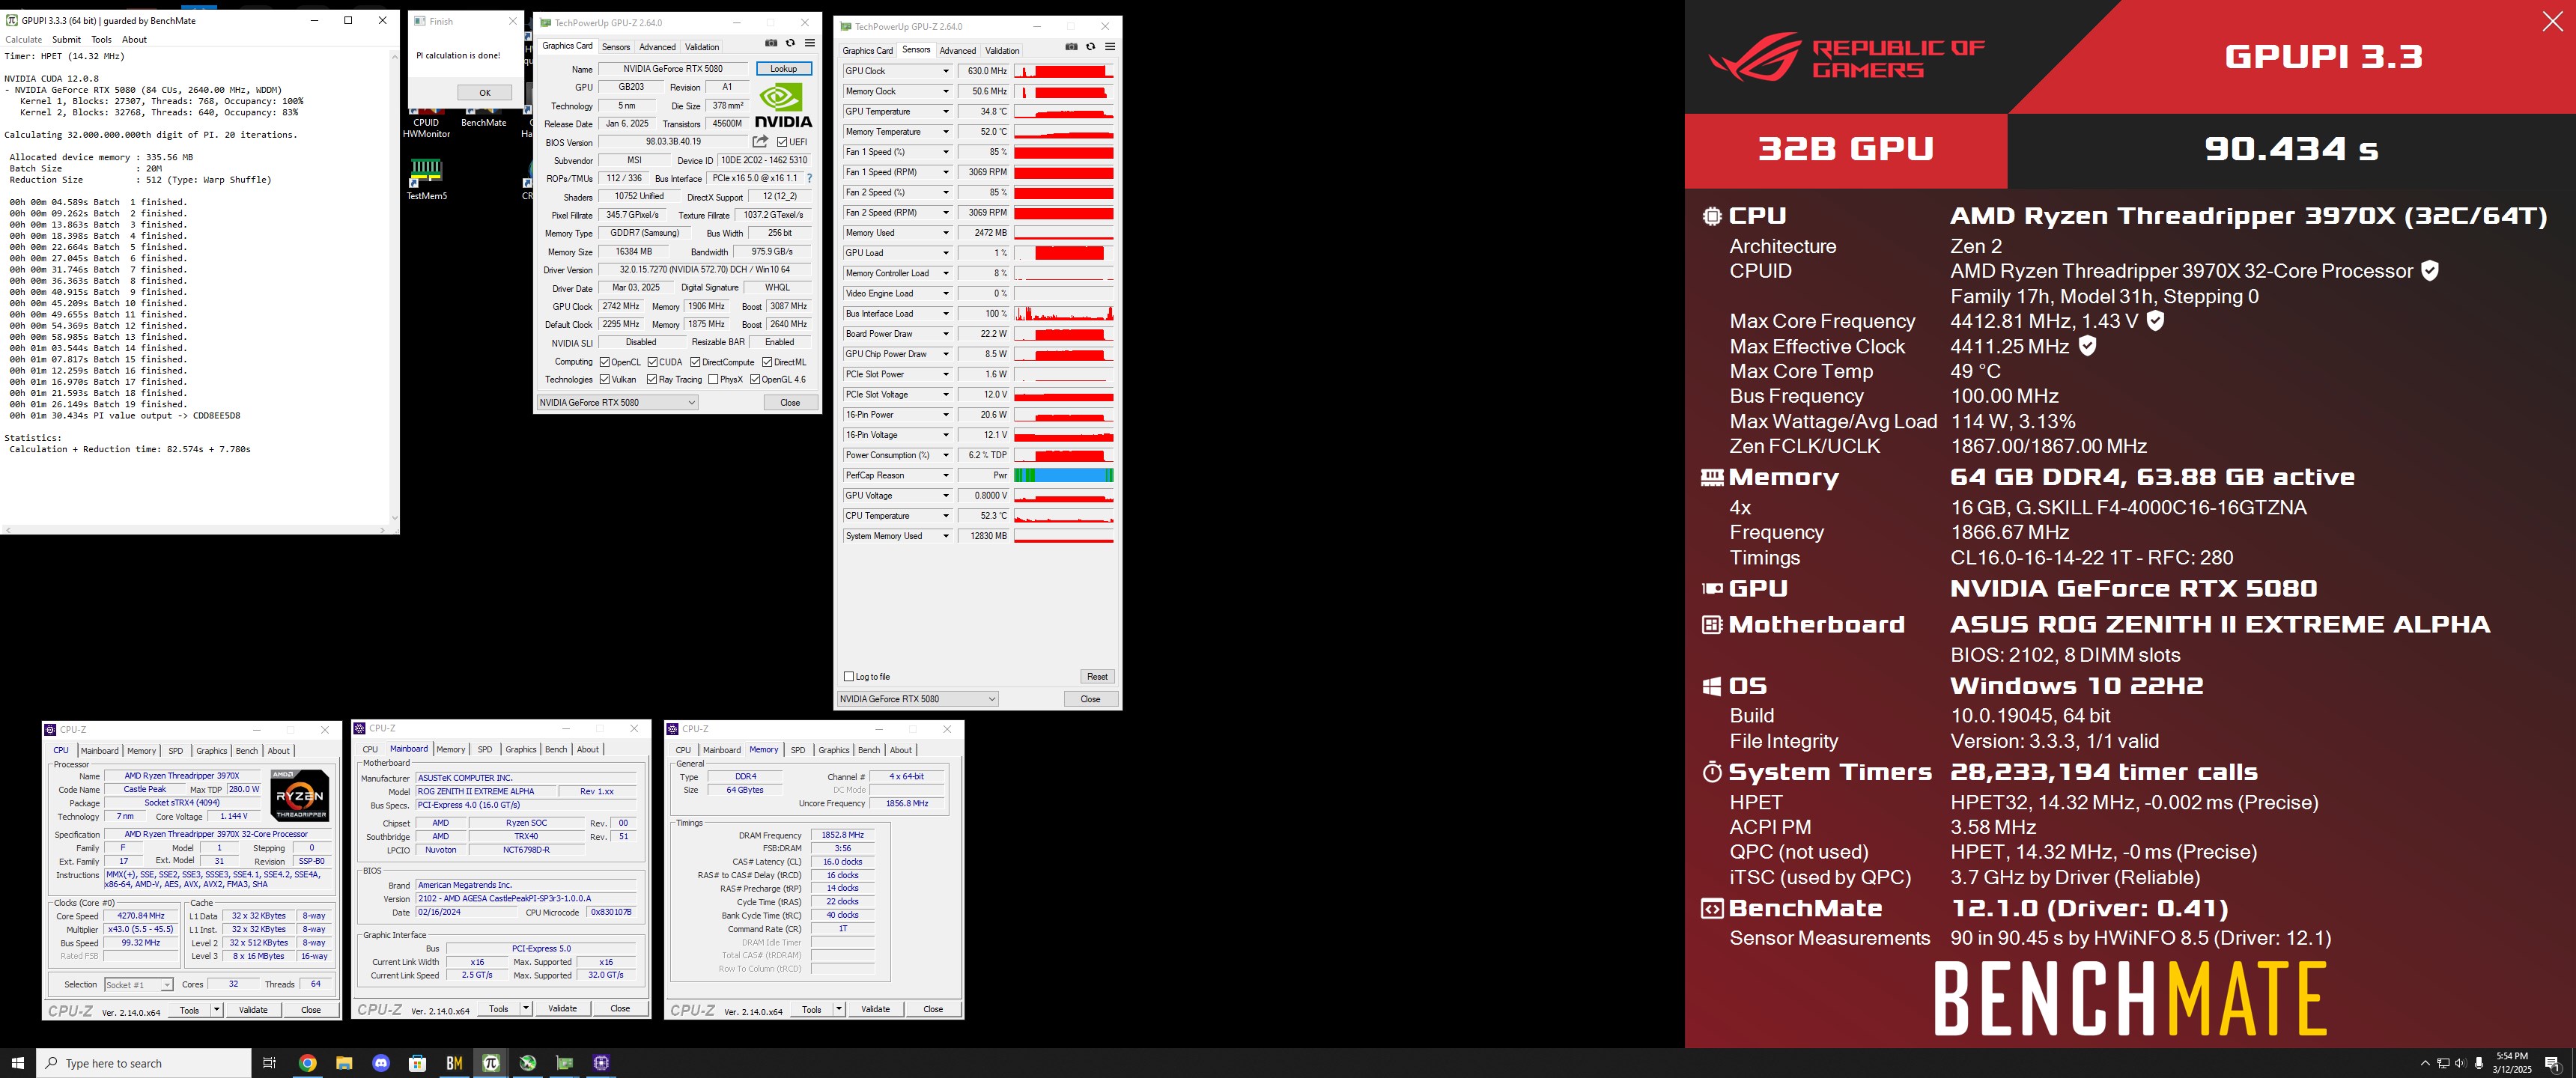Screen dimensions: 2576x1078
Task: Toggle CUDA checkbox in GPU-Z
Action: [652, 362]
